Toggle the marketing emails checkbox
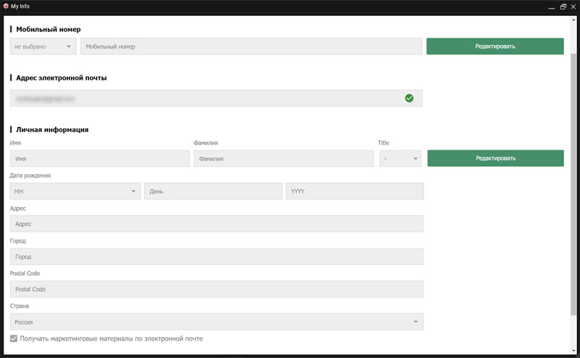Image resolution: width=580 pixels, height=358 pixels. [x=14, y=338]
